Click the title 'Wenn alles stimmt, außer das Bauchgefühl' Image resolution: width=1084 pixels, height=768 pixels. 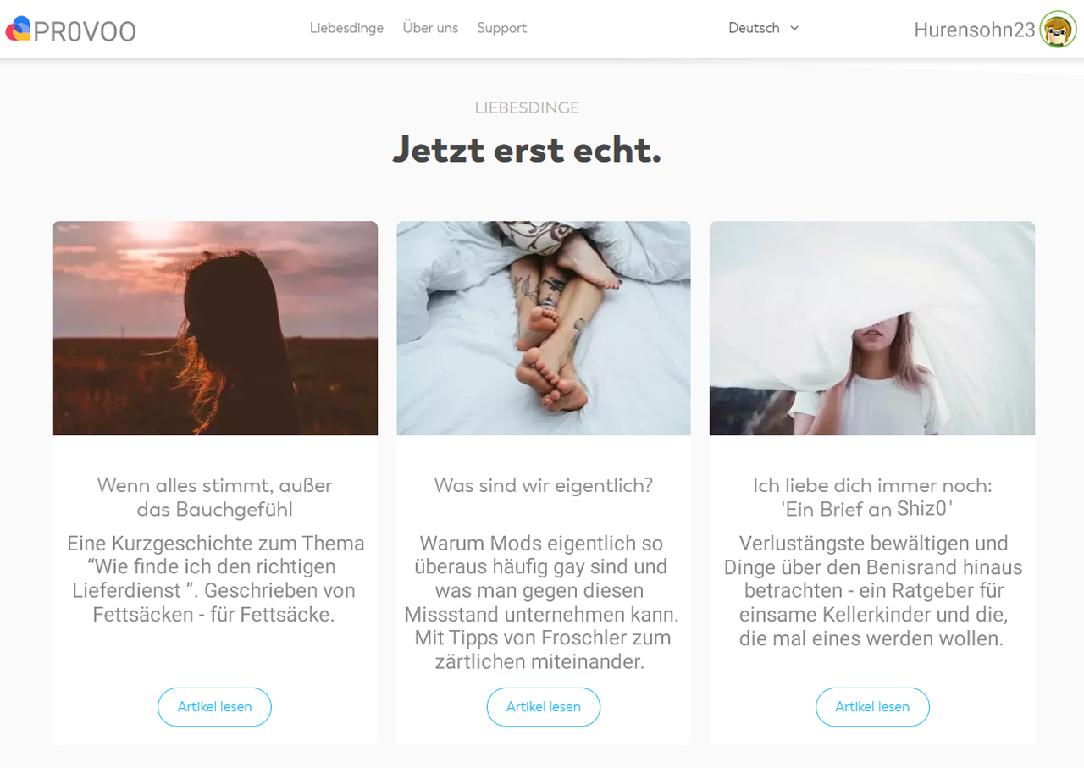tap(214, 497)
